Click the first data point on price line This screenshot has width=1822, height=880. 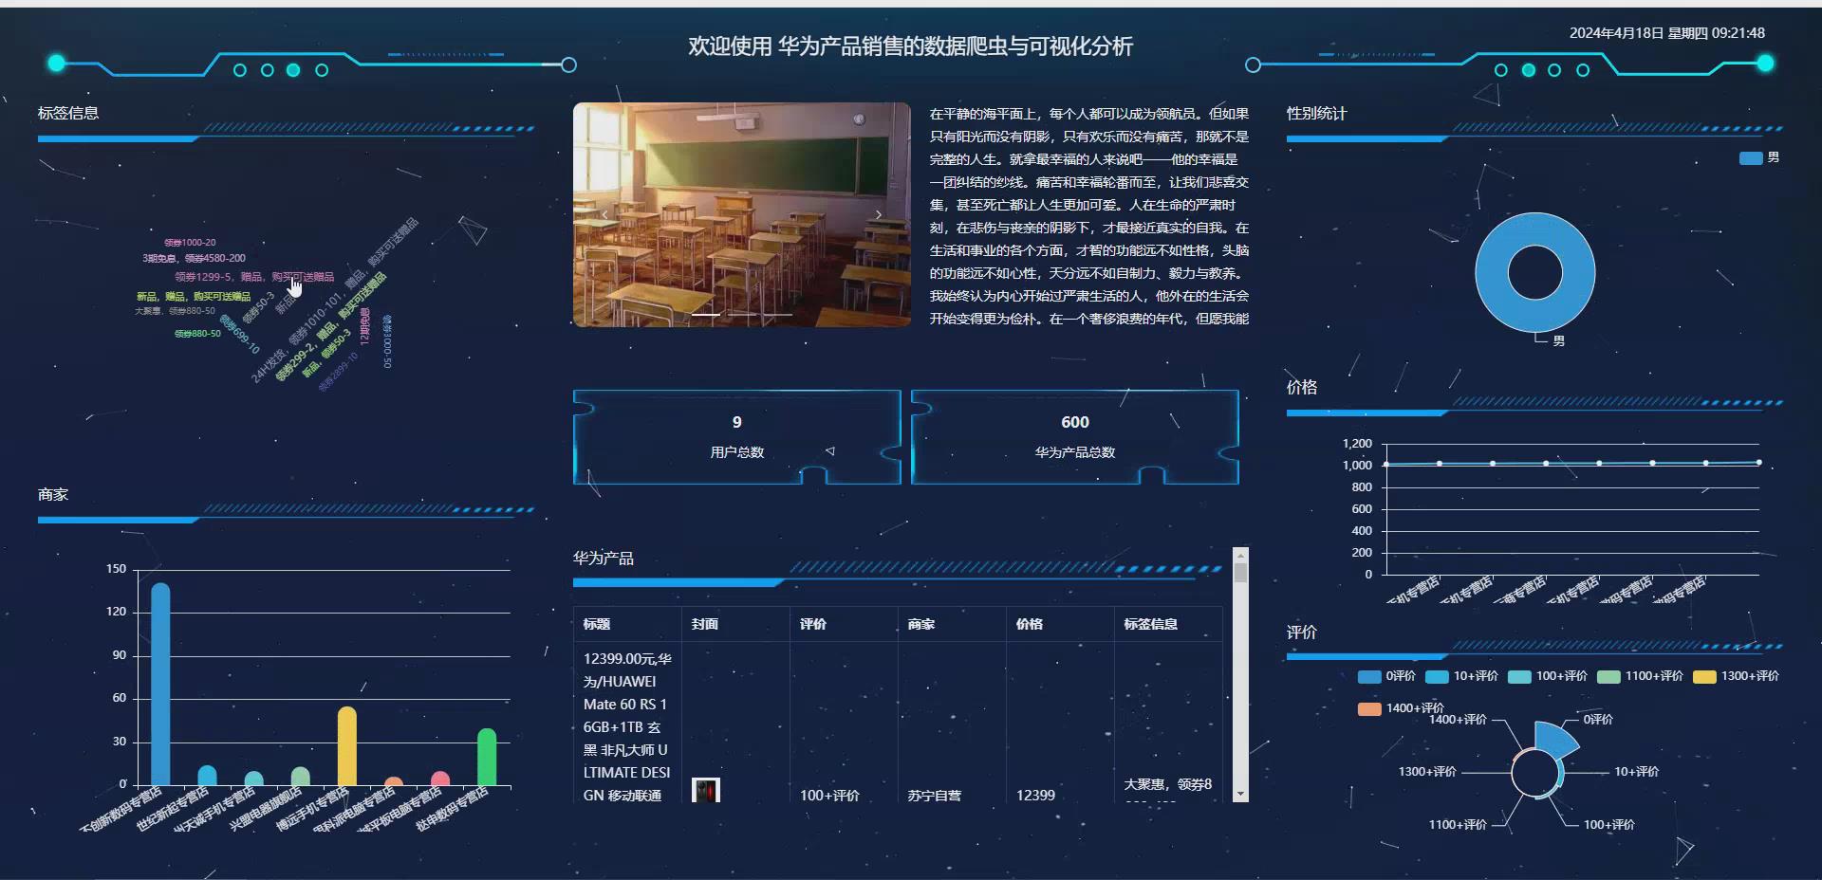click(1386, 465)
